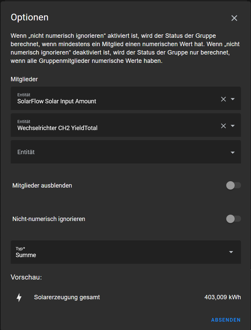
Task: Expand the SolarFlow entity dropdown arrow
Action: point(233,99)
